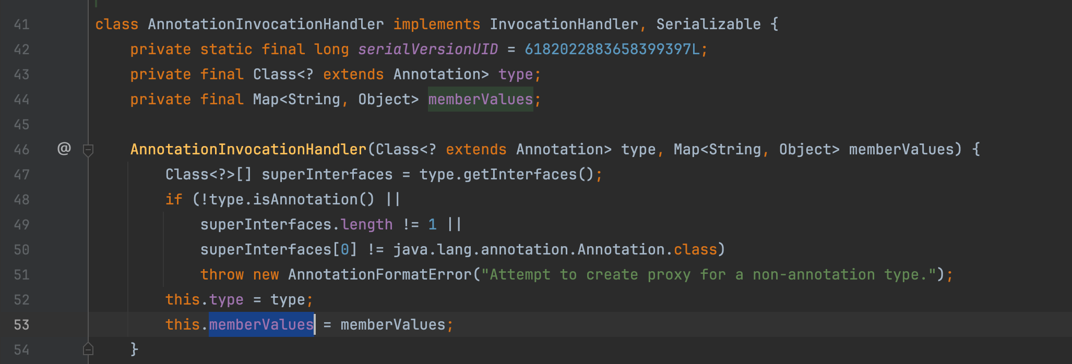Click the selected memberValues text on line 53
The height and width of the screenshot is (364, 1072).
261,325
